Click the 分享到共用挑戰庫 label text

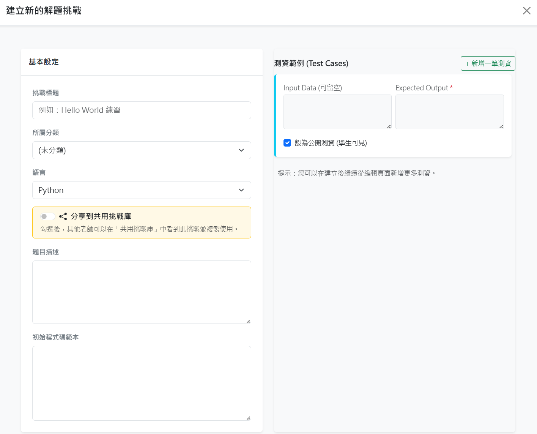click(101, 216)
